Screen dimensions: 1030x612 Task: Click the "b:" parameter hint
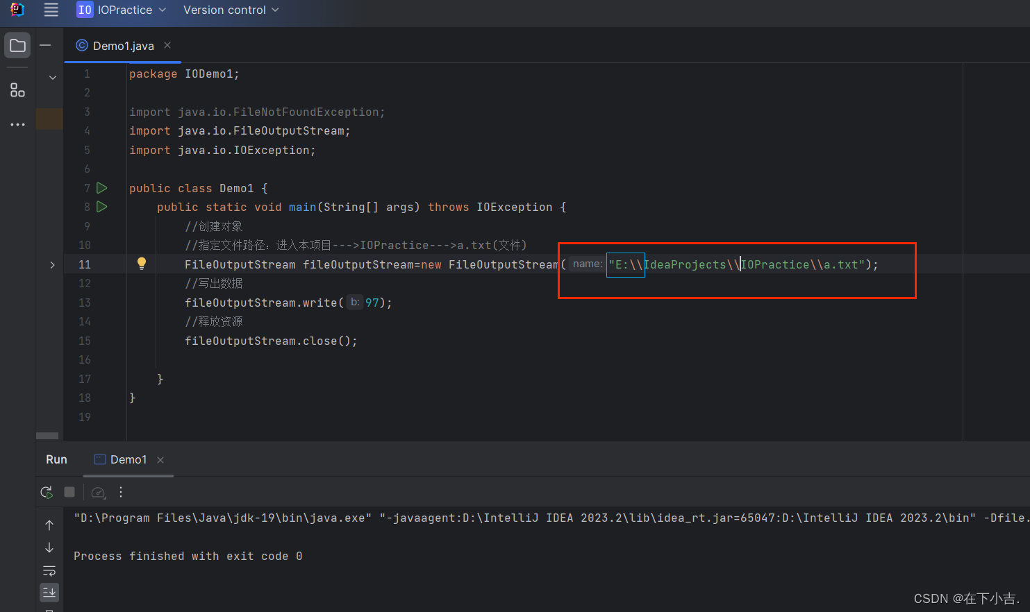click(x=355, y=302)
